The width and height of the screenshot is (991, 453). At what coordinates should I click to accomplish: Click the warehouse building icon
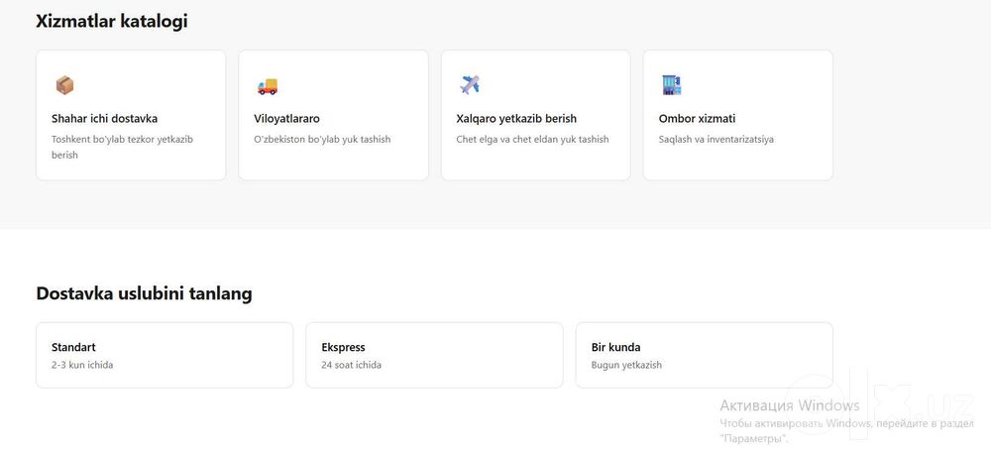click(x=672, y=84)
